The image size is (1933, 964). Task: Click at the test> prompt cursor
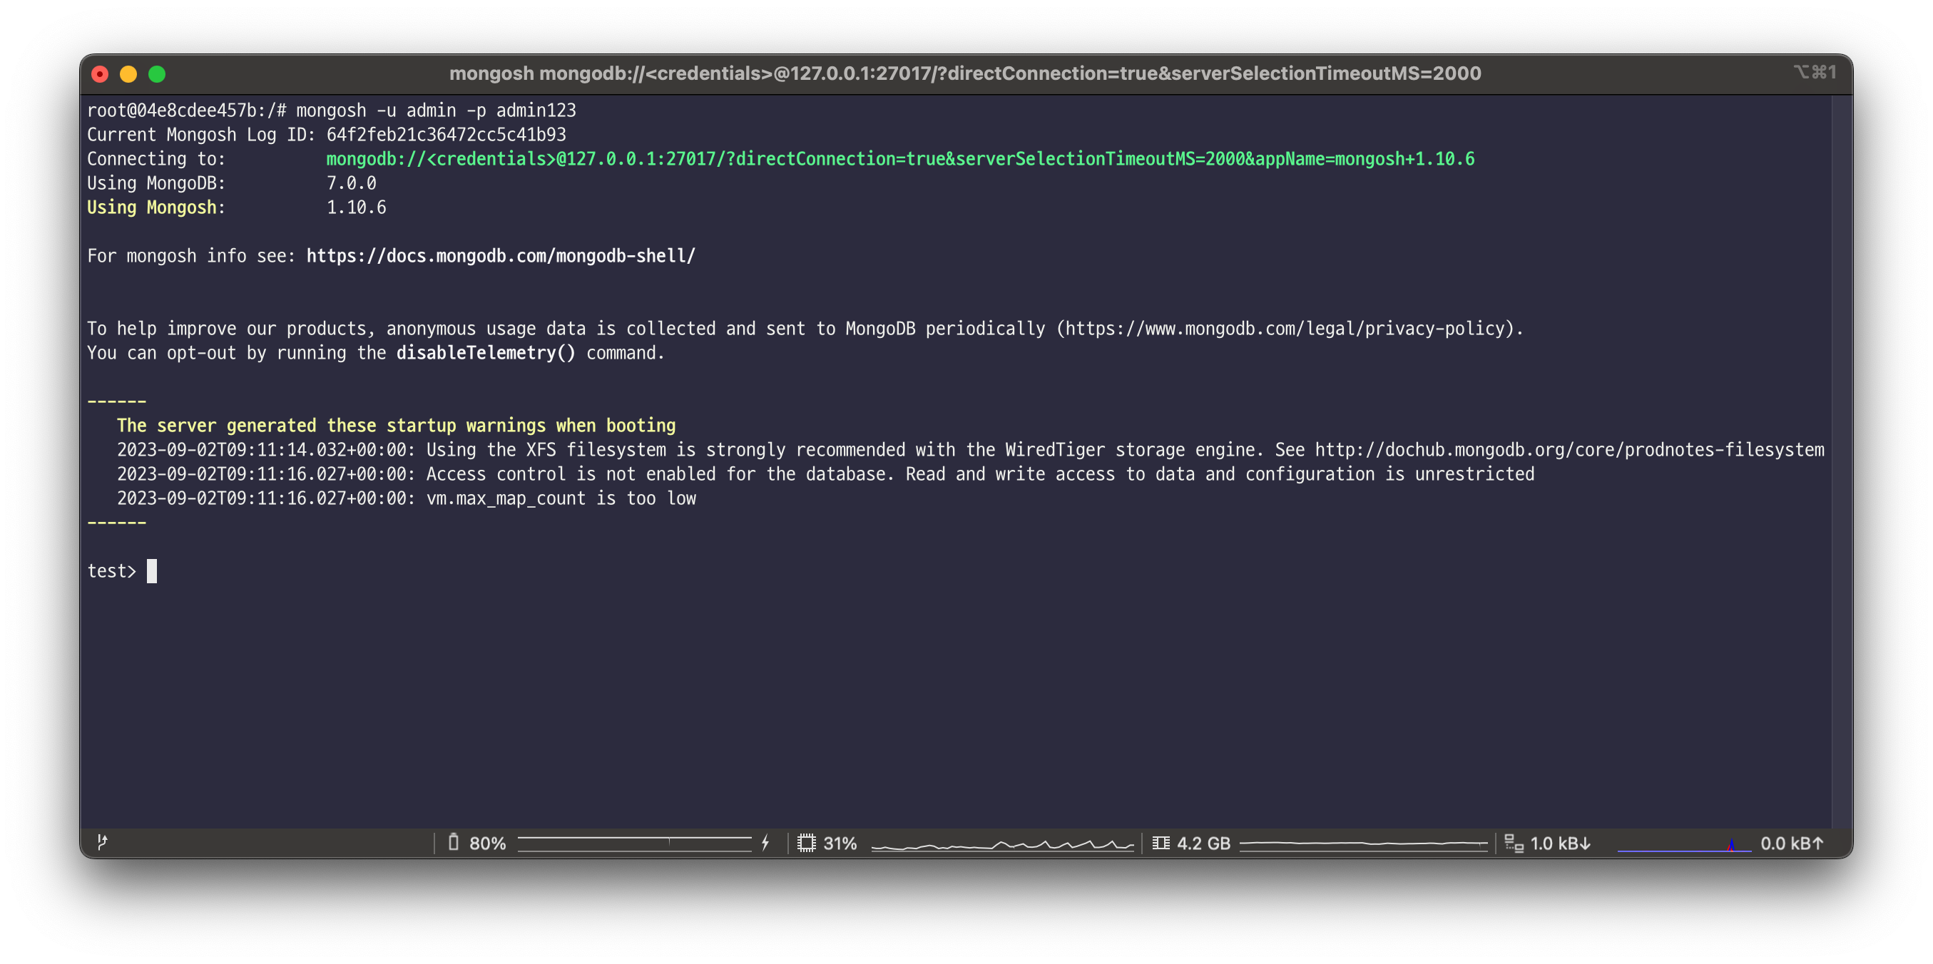[152, 571]
